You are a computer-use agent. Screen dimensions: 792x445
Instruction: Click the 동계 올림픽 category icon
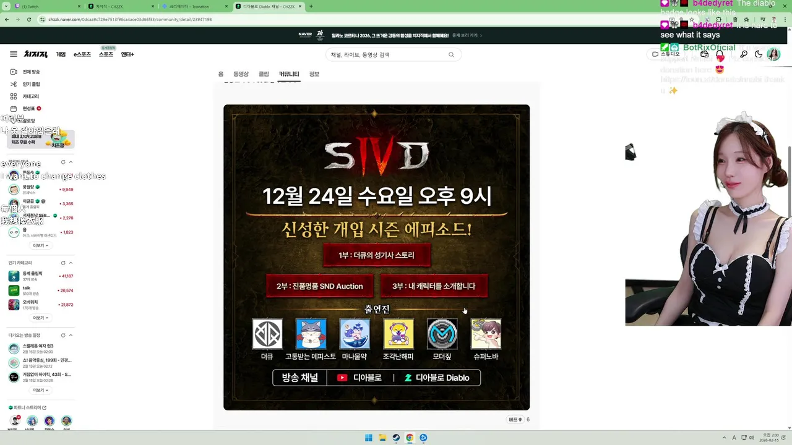coord(14,276)
